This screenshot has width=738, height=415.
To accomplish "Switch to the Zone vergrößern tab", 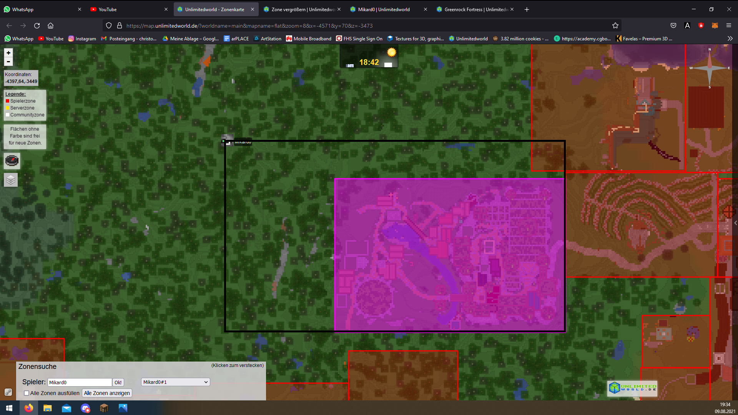I will coord(302,9).
